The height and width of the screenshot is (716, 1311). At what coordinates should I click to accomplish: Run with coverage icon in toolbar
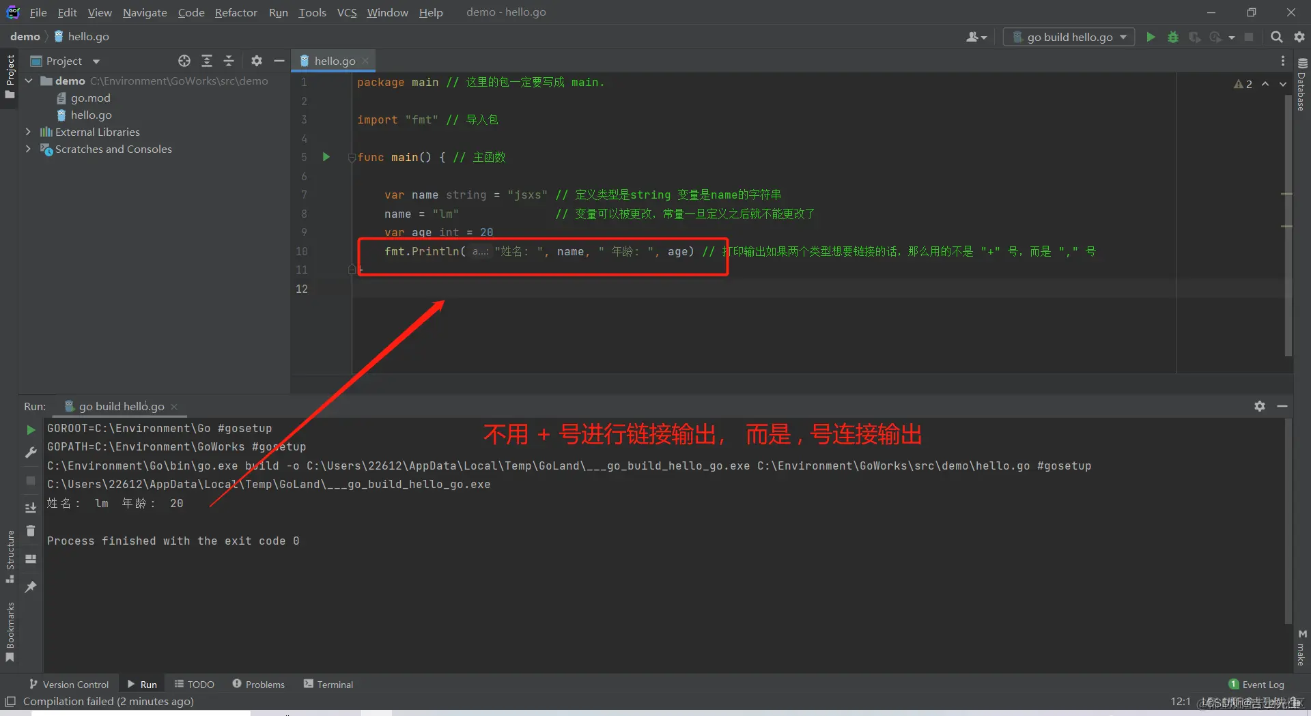click(x=1194, y=37)
